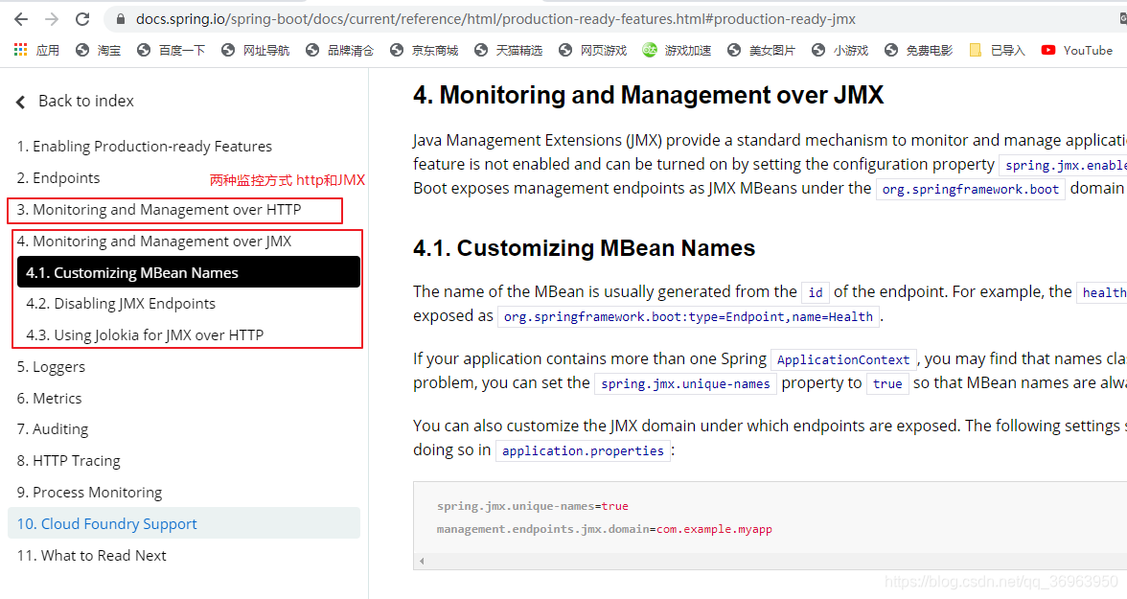This screenshot has width=1127, height=599.
Task: Click the code block's left scroll arrow
Action: [x=422, y=561]
